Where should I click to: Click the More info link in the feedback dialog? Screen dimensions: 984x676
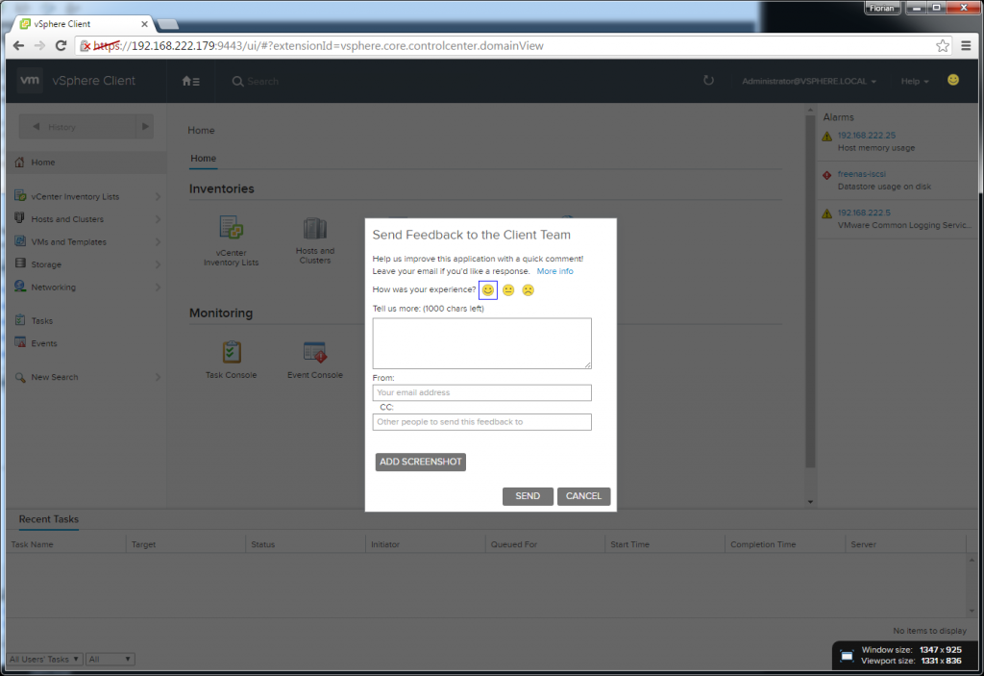[x=555, y=271]
